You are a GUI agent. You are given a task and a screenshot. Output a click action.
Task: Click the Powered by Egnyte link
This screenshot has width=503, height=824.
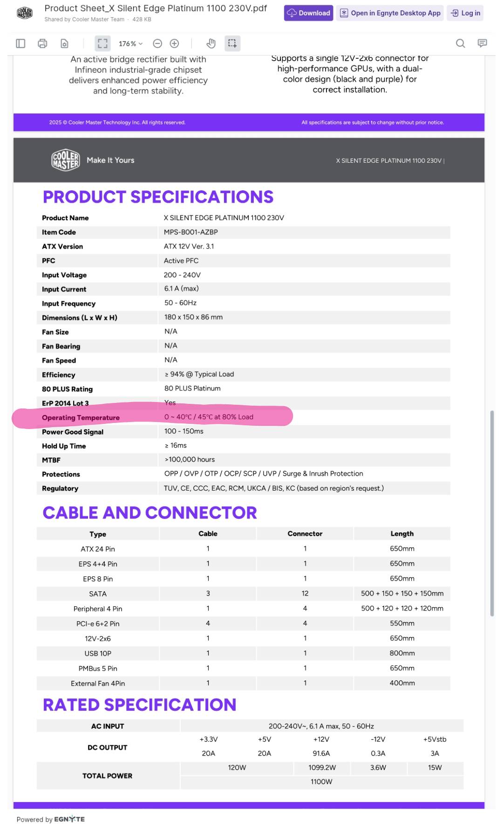(x=51, y=819)
